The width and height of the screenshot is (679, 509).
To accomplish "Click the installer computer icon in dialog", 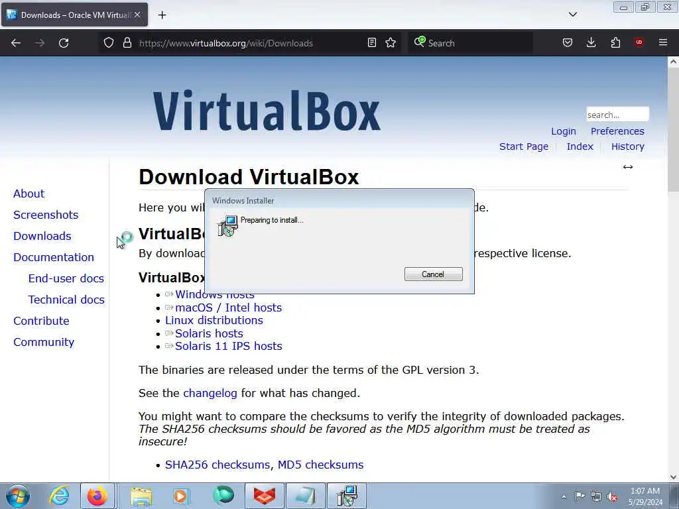I will point(228,225).
